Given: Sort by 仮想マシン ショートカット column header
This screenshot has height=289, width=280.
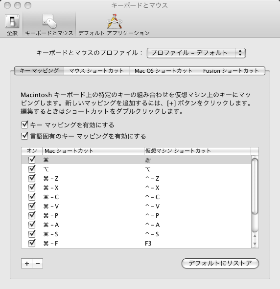Looking at the screenshot, I should 197,151.
